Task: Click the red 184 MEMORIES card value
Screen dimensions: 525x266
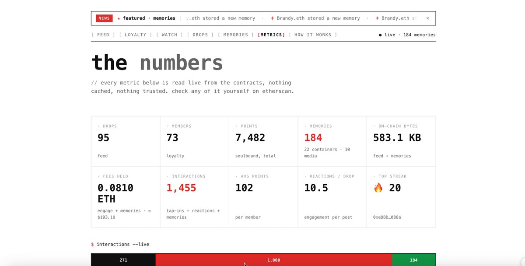Action: pos(313,138)
